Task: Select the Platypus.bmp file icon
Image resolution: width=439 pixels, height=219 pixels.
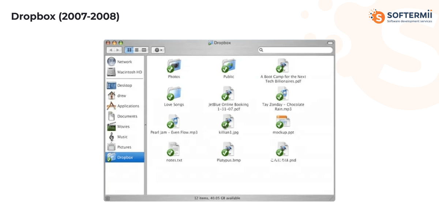Action: 228,150
